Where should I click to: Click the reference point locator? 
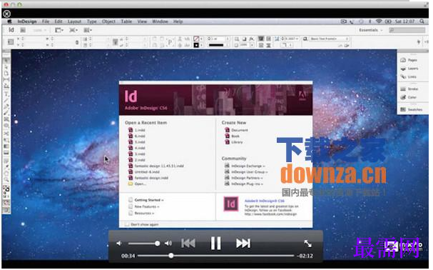[11, 41]
